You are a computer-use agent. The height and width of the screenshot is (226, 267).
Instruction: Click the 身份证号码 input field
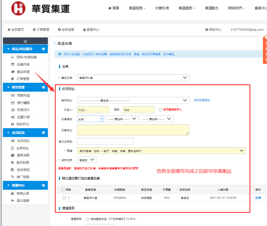[105, 141]
